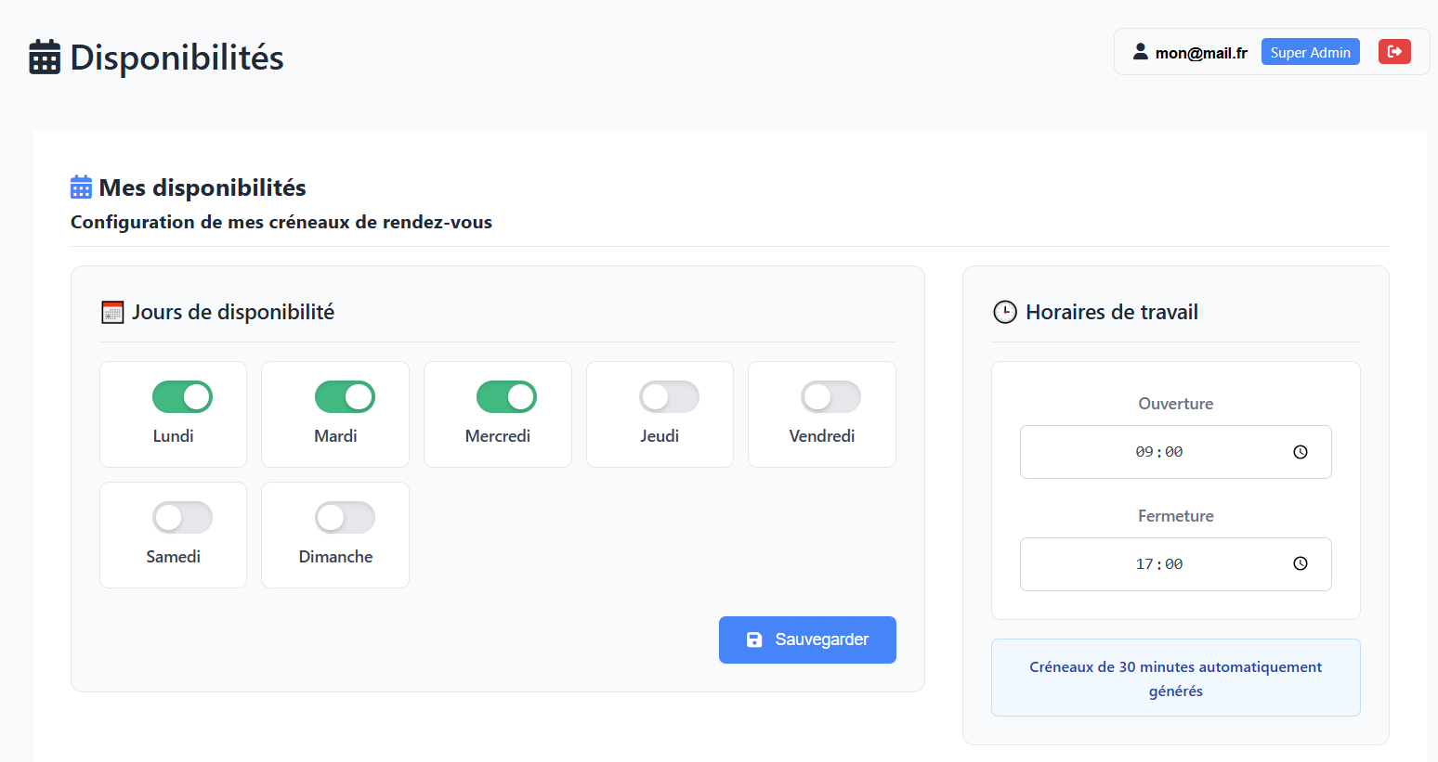This screenshot has height=762, width=1438.
Task: Click the Ouverture time field showing 09:00
Action: tap(1175, 452)
